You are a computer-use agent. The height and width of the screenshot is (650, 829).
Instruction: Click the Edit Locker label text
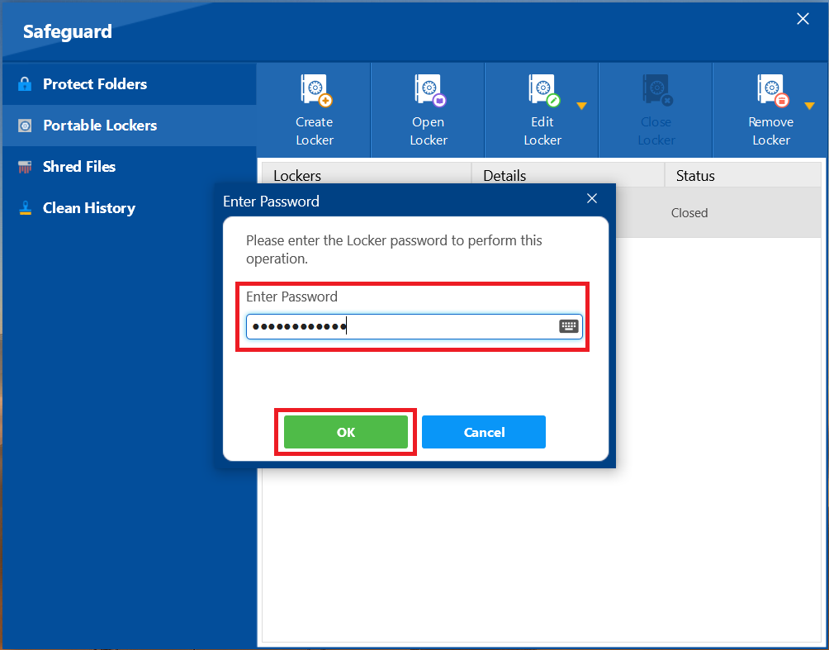542,131
